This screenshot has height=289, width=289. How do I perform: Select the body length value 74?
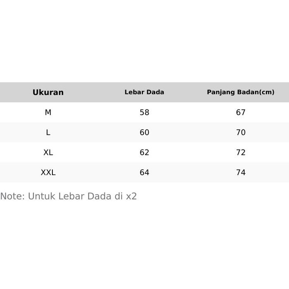(240, 173)
